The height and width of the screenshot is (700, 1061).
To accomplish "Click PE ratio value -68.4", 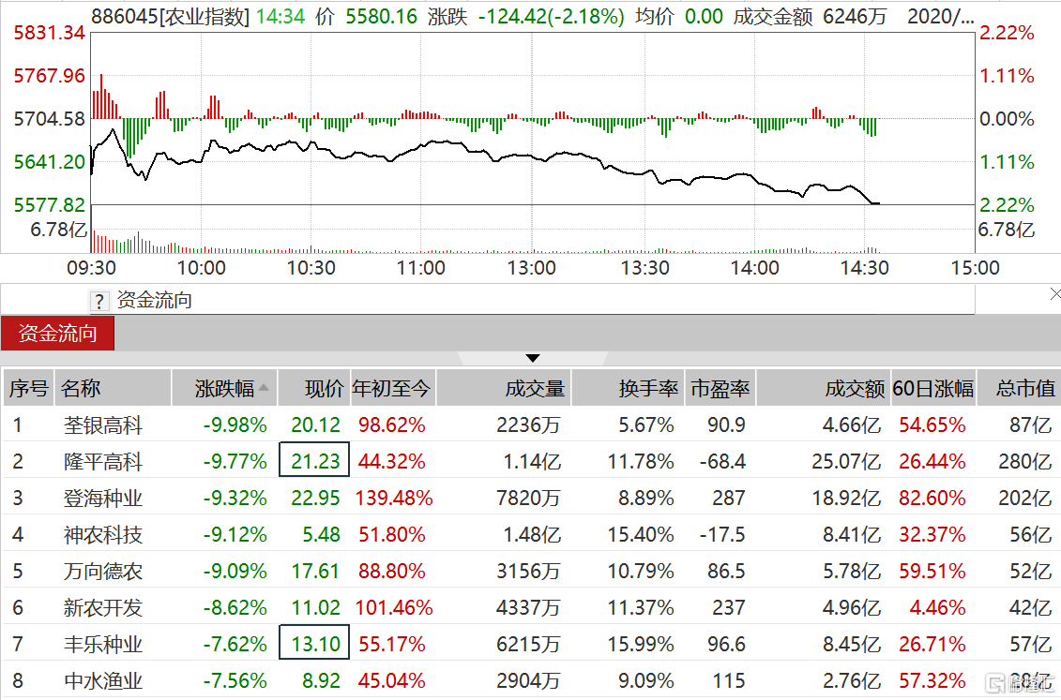I will click(722, 461).
